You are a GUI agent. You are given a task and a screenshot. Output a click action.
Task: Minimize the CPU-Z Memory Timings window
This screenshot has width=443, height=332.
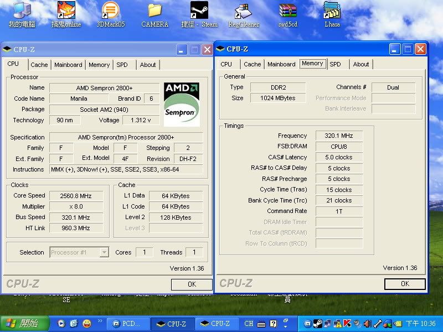pos(395,49)
